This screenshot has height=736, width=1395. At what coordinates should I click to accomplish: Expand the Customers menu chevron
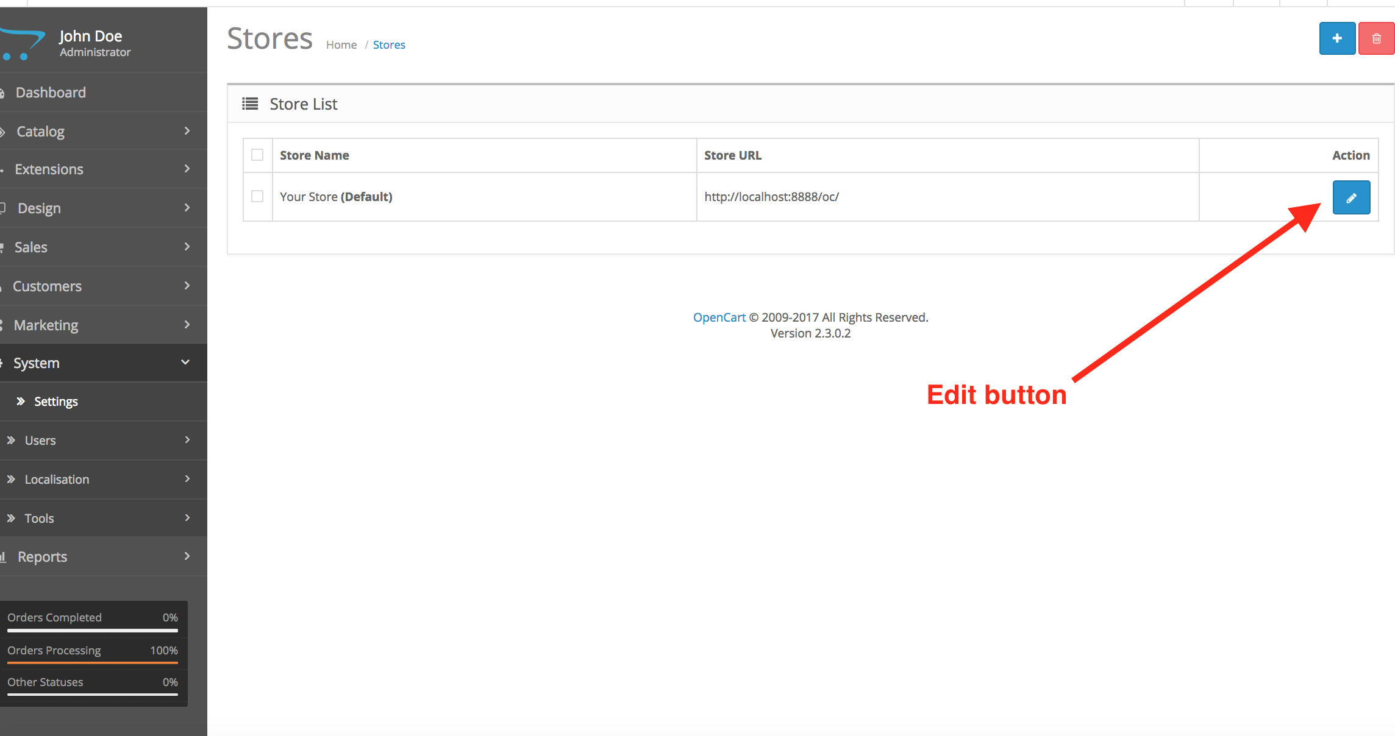[x=187, y=286]
